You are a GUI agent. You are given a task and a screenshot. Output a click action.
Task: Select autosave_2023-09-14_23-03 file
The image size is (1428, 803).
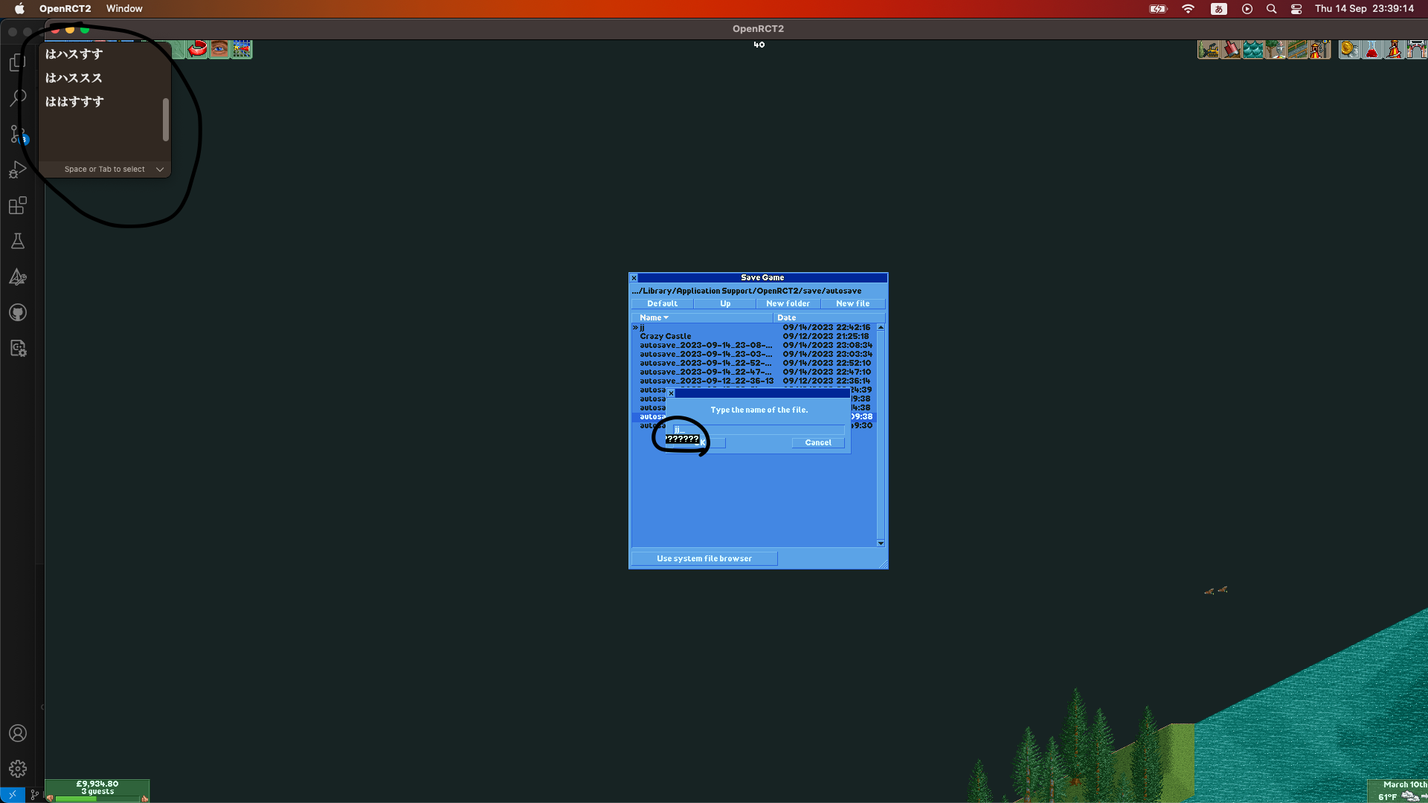753,354
